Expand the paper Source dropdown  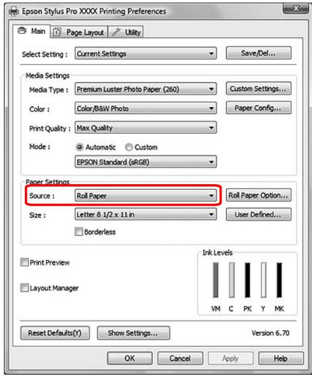[146, 196]
